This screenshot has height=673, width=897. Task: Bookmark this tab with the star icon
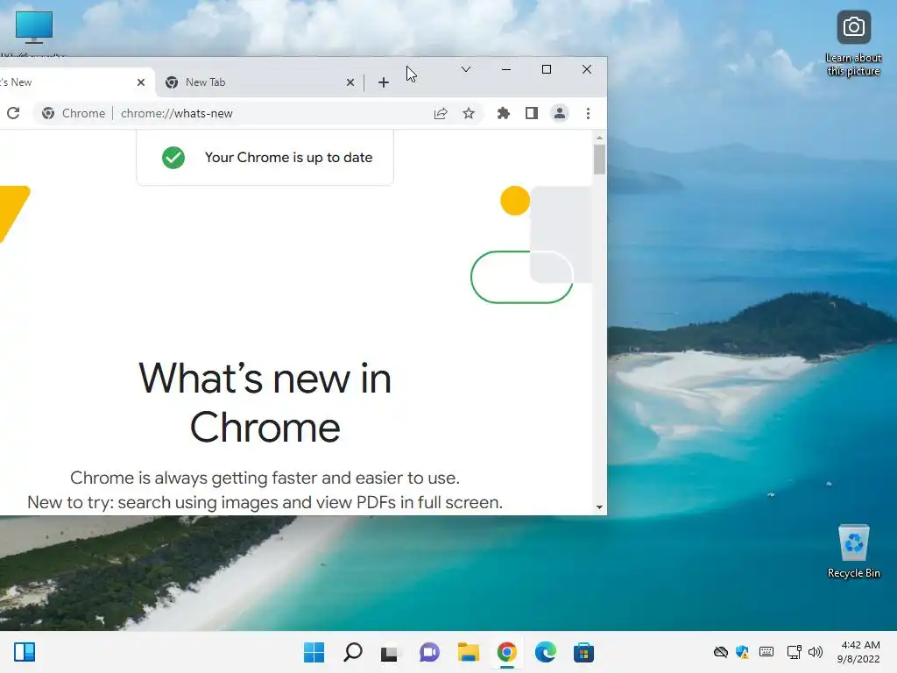point(469,113)
